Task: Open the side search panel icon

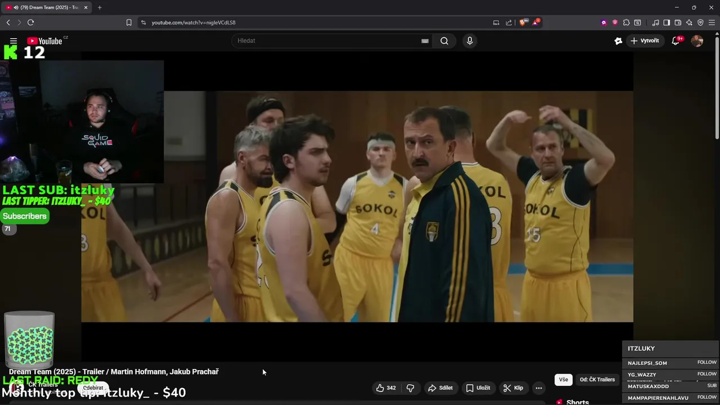Action: [637, 22]
